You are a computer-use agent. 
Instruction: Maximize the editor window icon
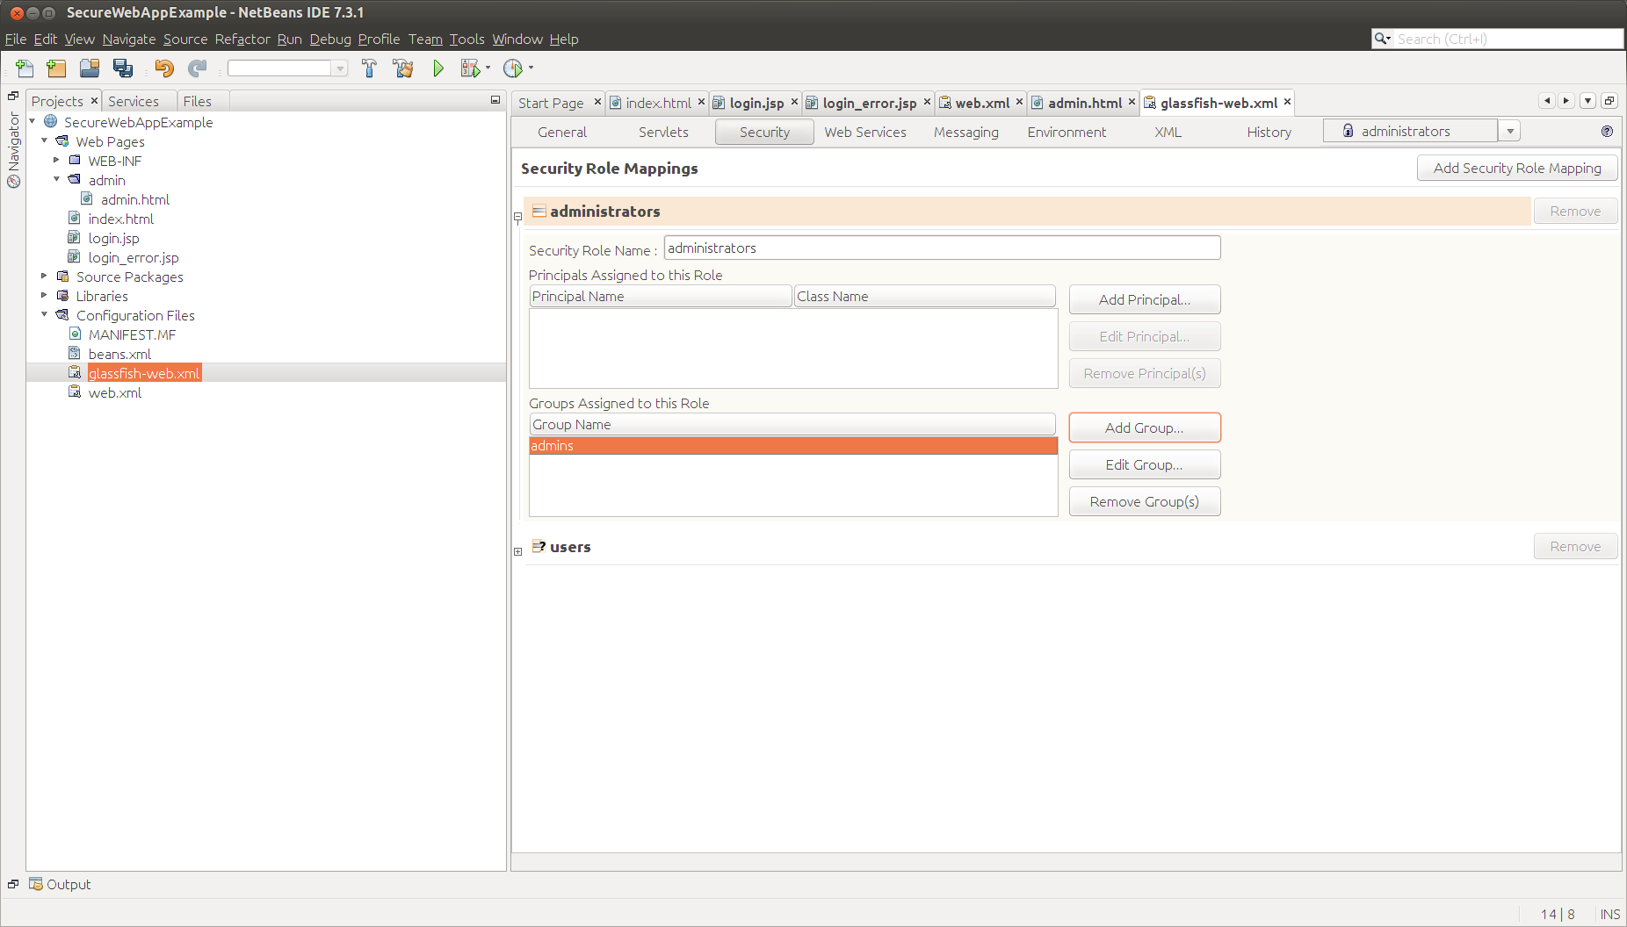tap(1609, 101)
